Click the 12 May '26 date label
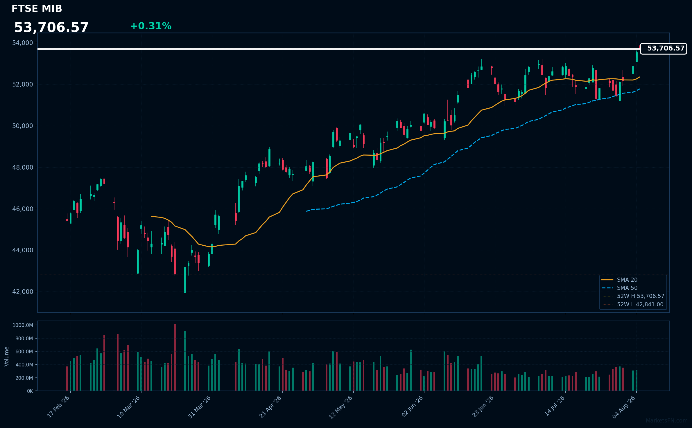Image resolution: width=692 pixels, height=428 pixels. pos(340,407)
